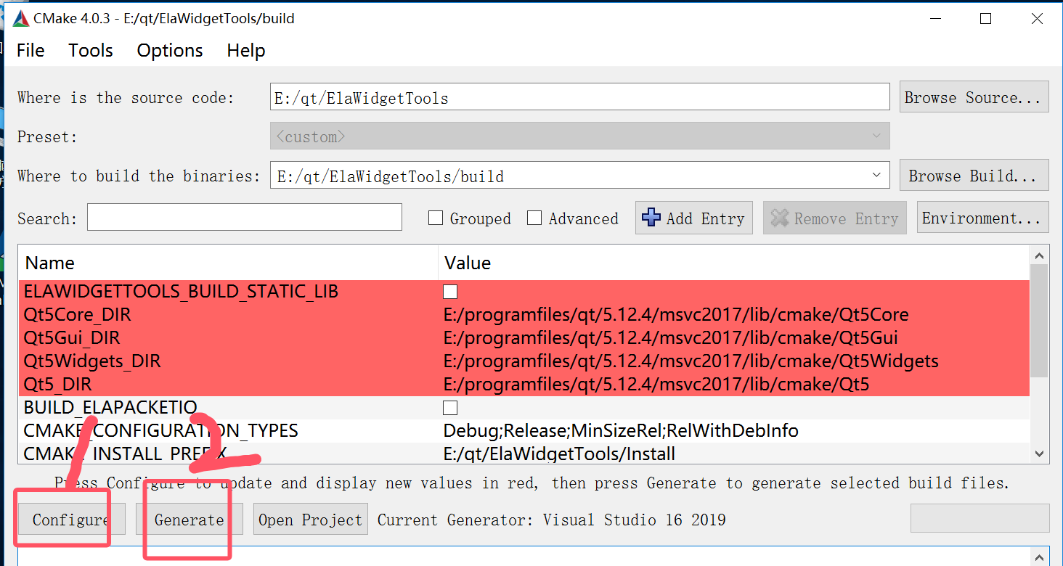1063x566 pixels.
Task: Click the Generate button
Action: click(x=189, y=520)
